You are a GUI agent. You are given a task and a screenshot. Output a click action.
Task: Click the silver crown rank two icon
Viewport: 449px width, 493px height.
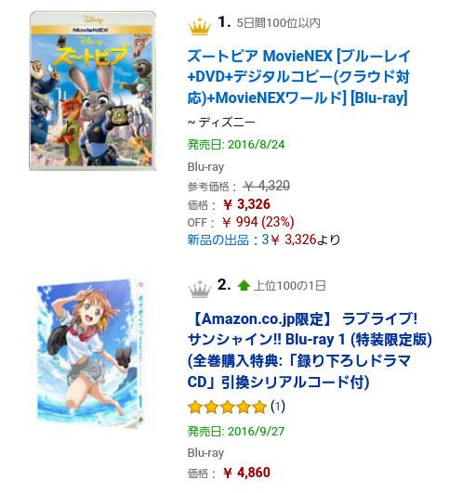click(200, 290)
